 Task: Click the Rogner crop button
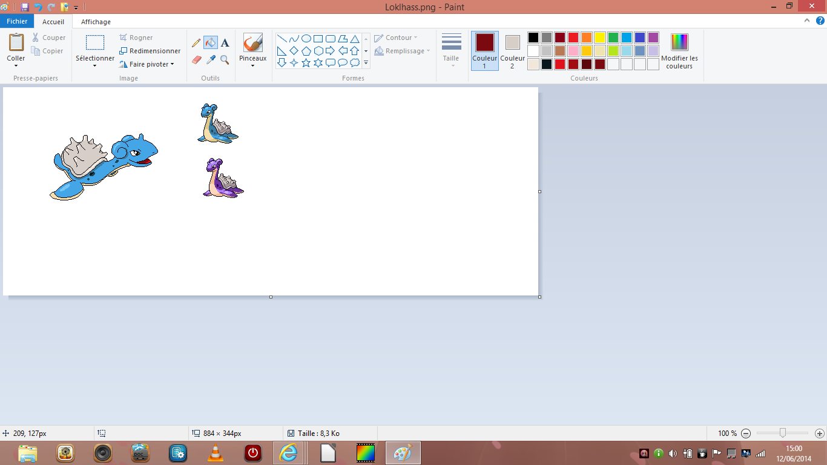136,38
